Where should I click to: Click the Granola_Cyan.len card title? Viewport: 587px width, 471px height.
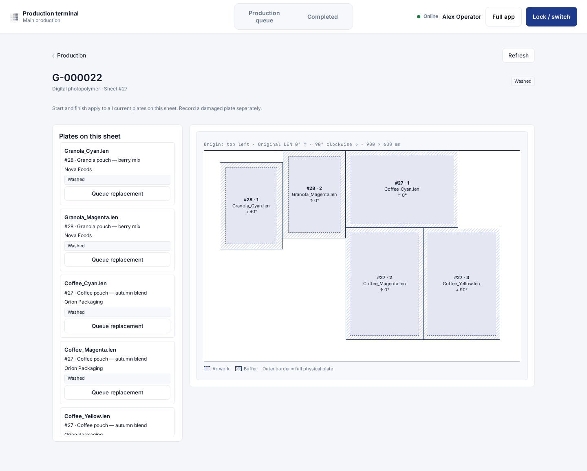click(x=86, y=151)
